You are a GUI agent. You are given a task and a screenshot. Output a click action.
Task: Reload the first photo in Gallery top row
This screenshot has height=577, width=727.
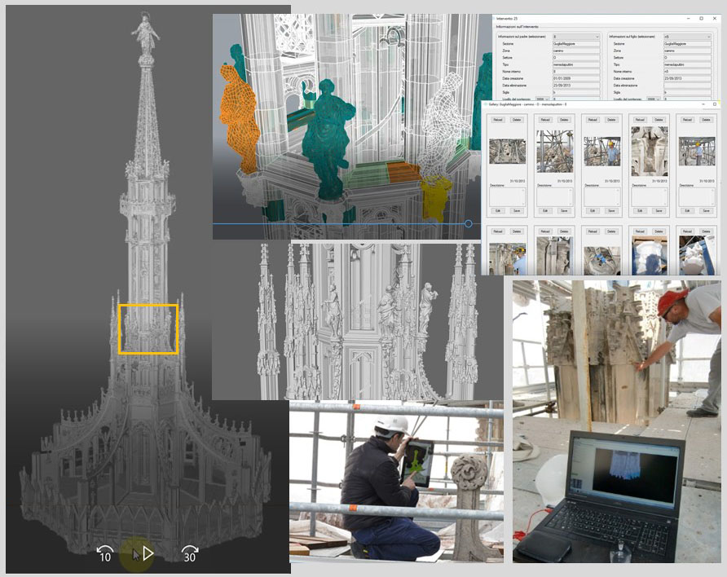tap(498, 120)
